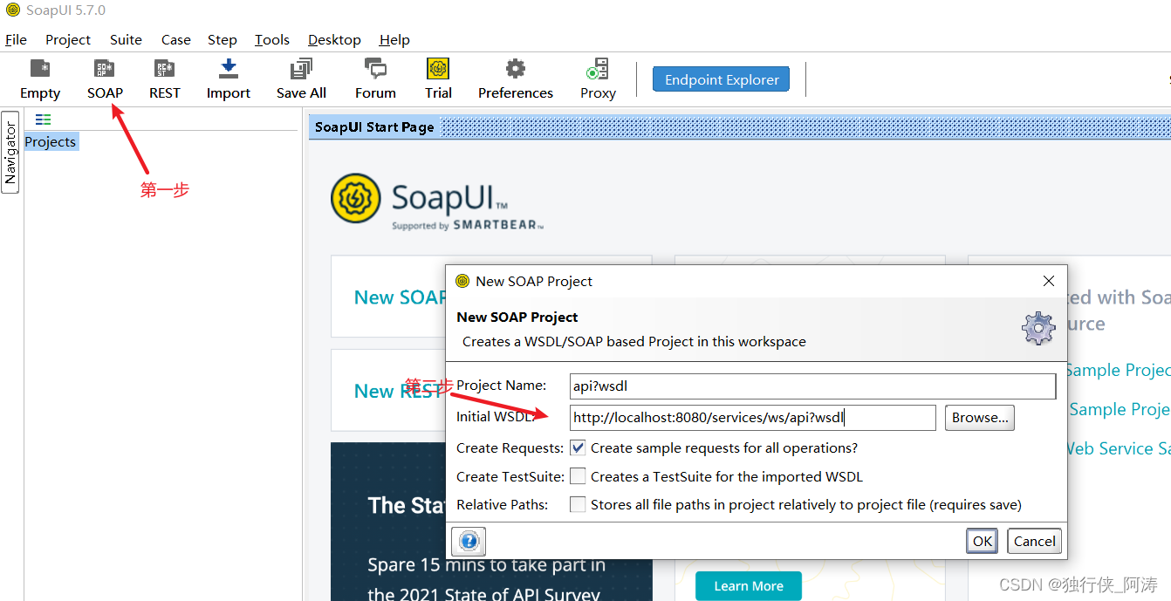Open the Project menu
Viewport: 1171px width, 601px height.
pos(68,39)
